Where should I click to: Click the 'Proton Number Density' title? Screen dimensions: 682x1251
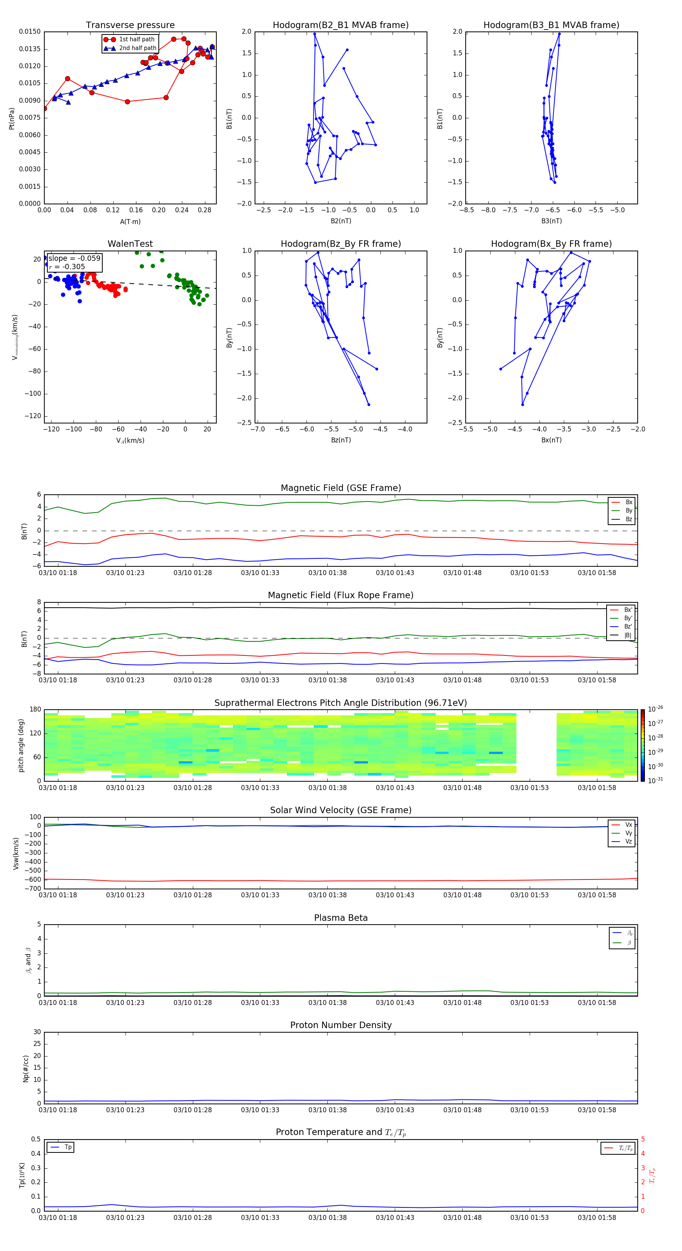(341, 1025)
